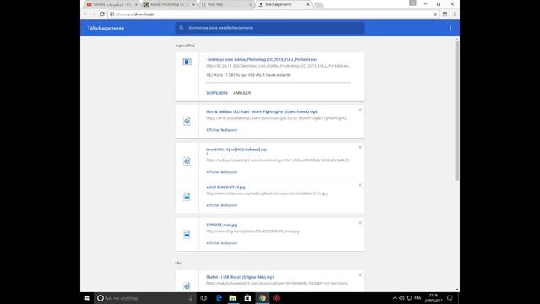Open Windows Store from taskbar
Viewport: 540px width, 304px height.
(x=247, y=298)
